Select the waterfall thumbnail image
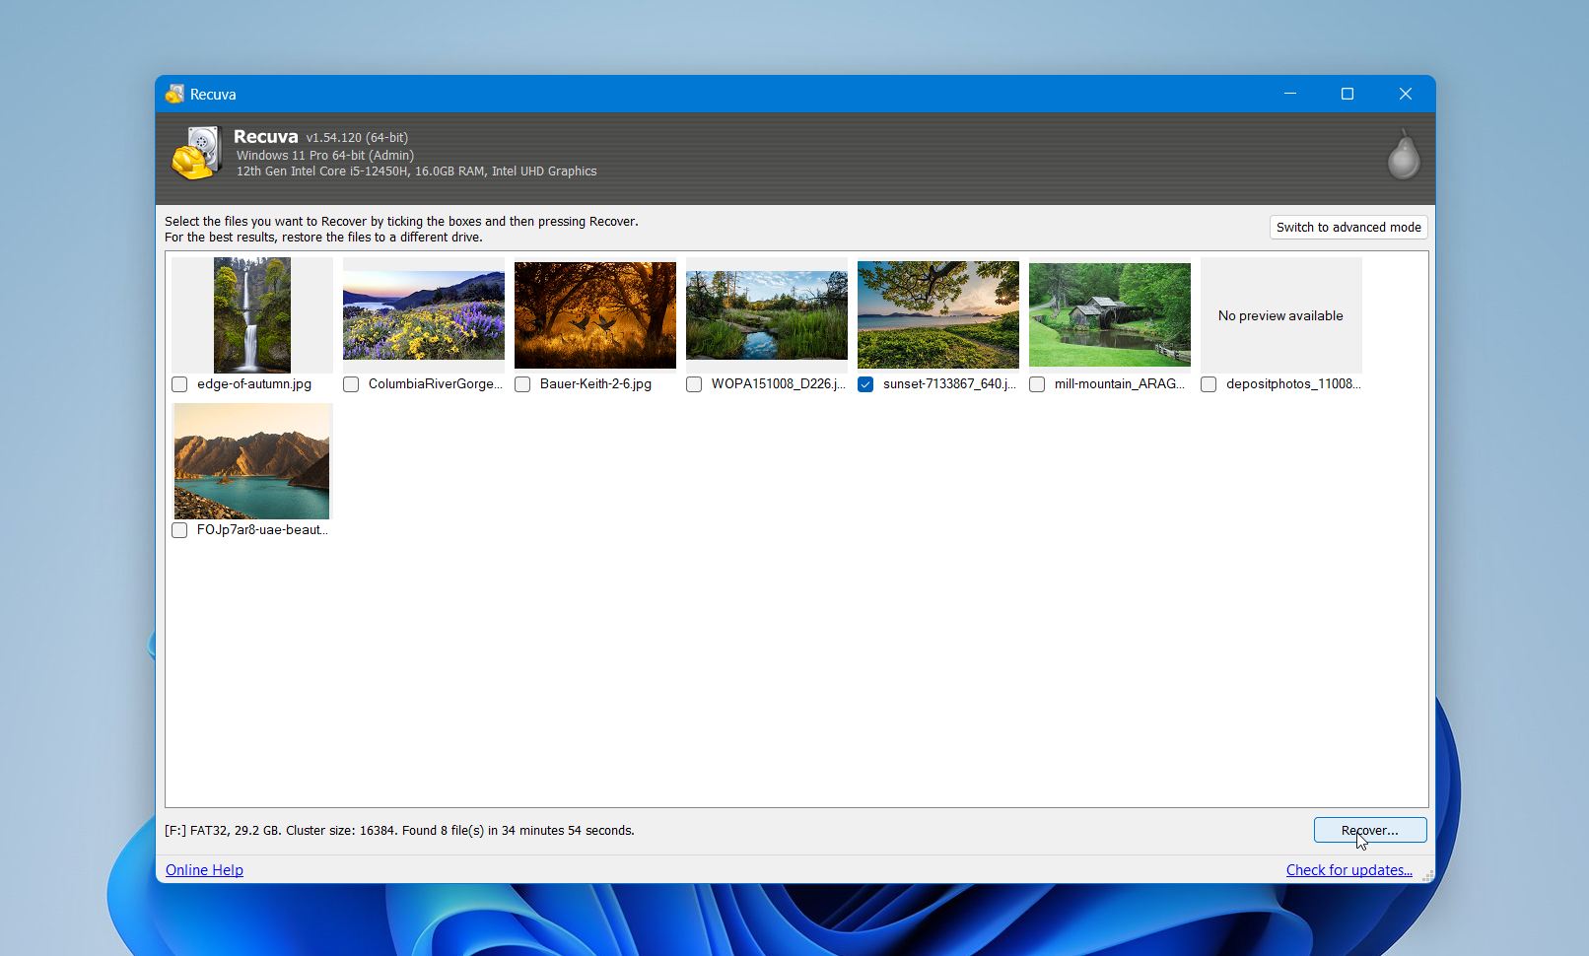 (x=252, y=315)
